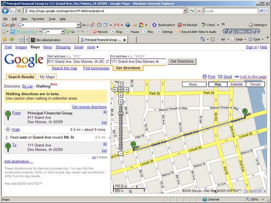Open the File menu

[5, 19]
